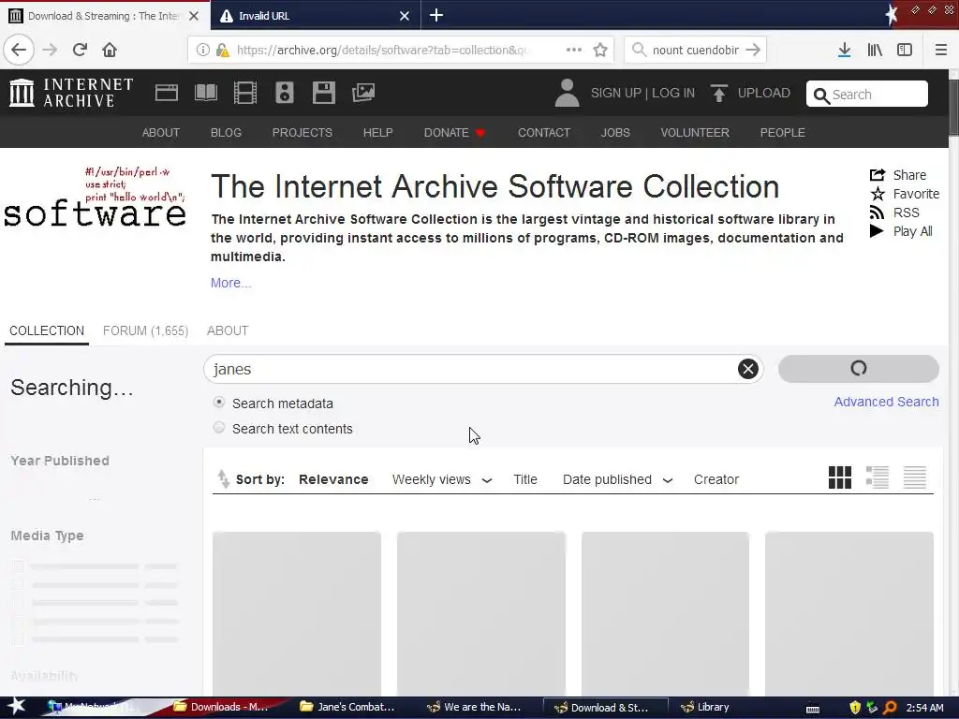Focus the Internet Archive header search field

[x=866, y=95]
